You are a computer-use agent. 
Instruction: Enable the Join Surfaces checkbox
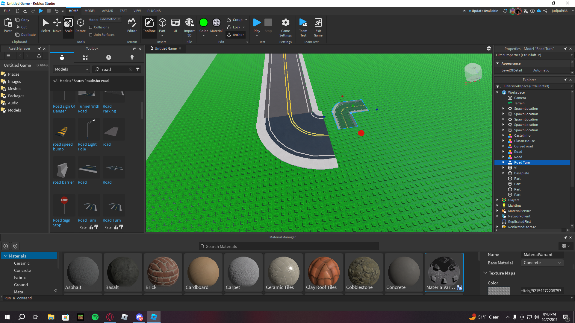(91, 35)
